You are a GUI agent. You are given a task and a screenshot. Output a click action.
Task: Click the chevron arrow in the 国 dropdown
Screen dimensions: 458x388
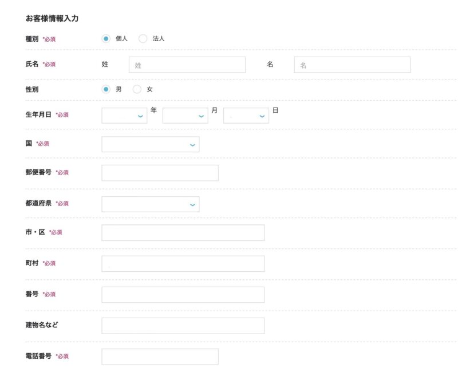(192, 145)
